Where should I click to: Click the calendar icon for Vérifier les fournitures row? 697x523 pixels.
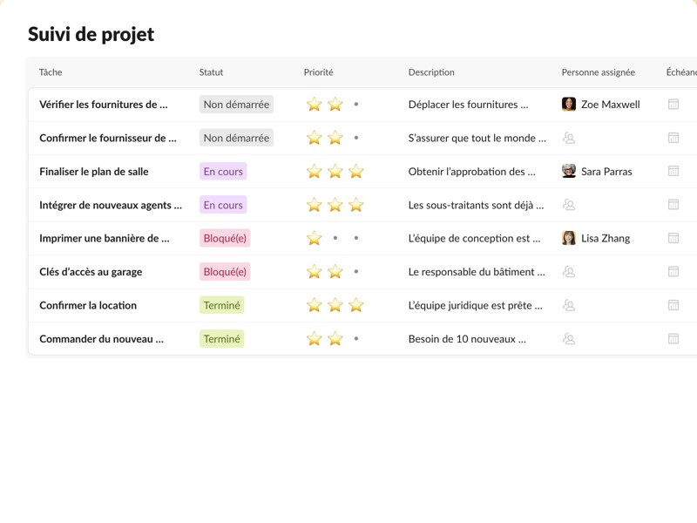[673, 105]
